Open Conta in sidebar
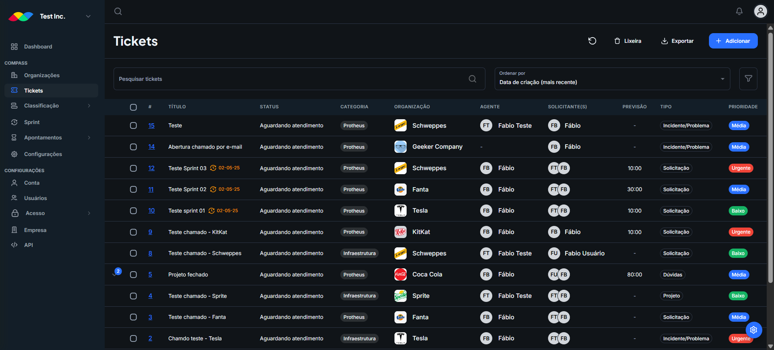 (51, 183)
